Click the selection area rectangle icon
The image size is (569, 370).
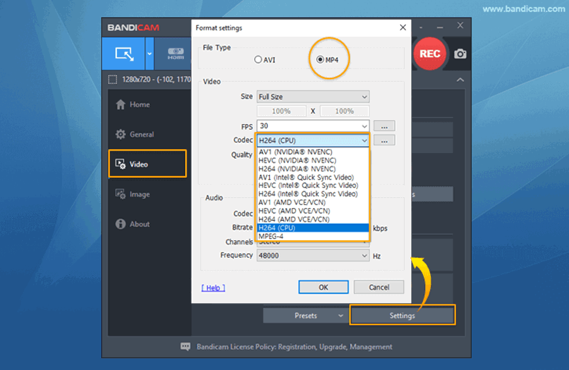pos(113,80)
